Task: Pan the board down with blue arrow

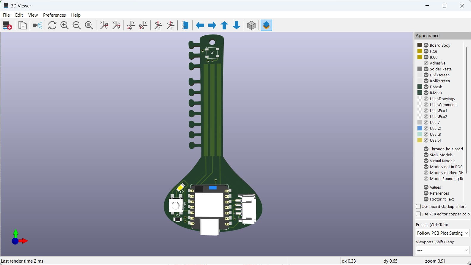Action: [x=237, y=25]
